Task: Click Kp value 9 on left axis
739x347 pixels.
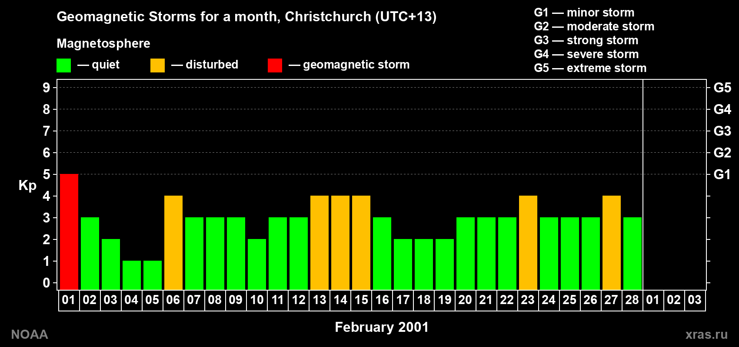Action: click(x=47, y=88)
